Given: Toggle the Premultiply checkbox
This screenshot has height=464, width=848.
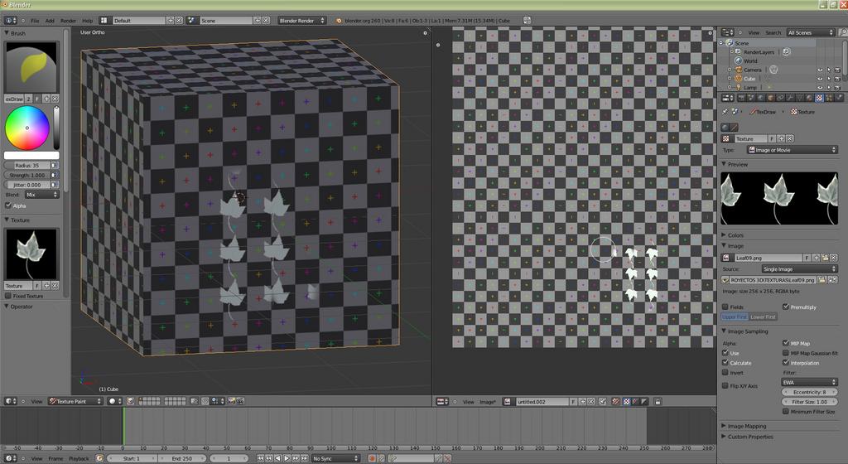Looking at the screenshot, I should [x=786, y=307].
